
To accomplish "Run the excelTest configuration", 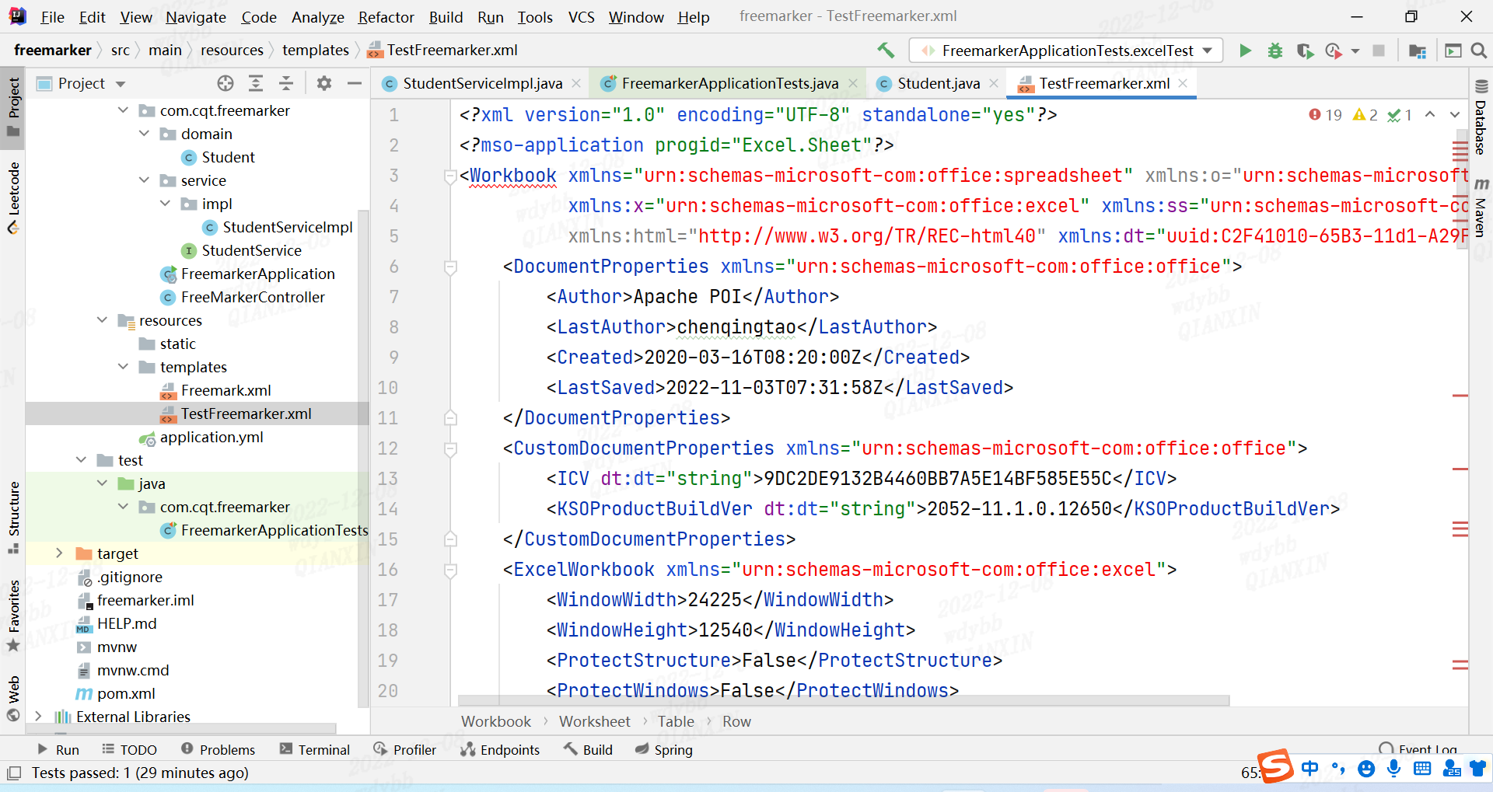I will (1245, 51).
